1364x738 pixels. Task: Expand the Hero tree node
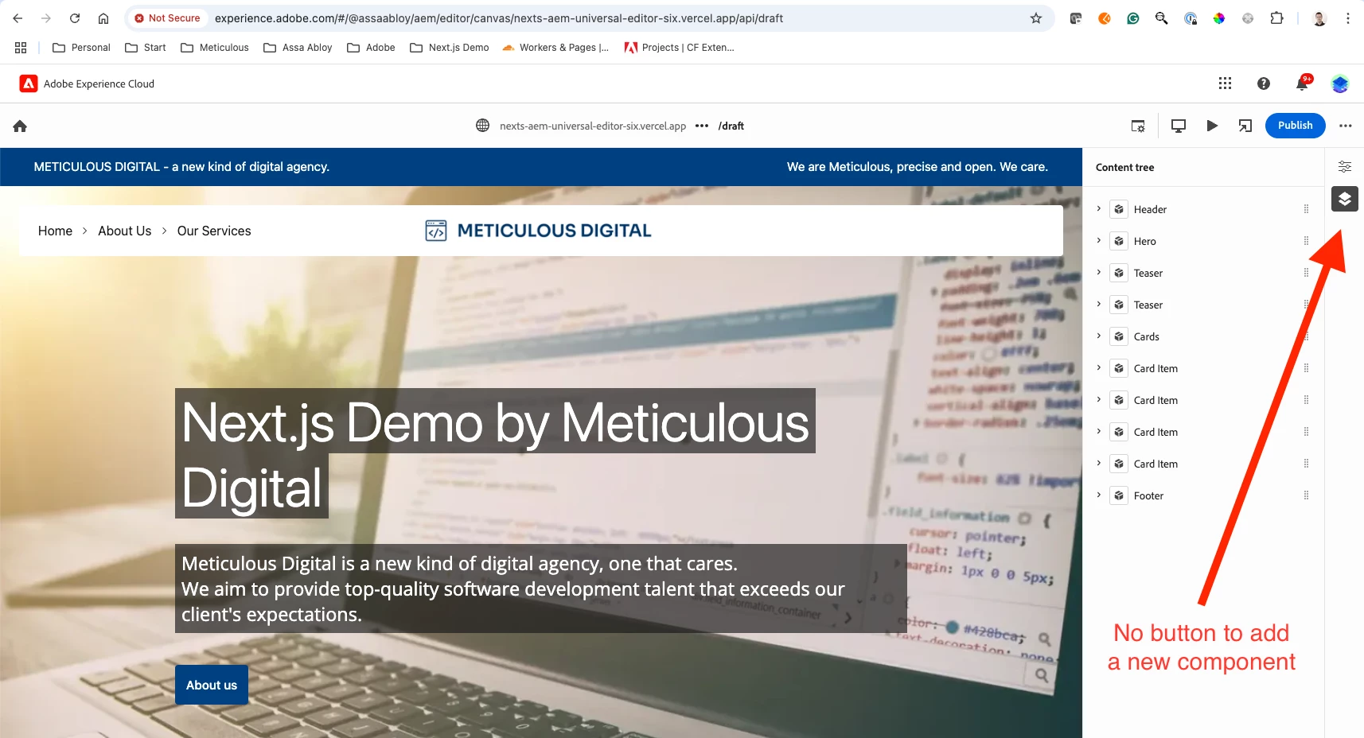[1099, 241]
